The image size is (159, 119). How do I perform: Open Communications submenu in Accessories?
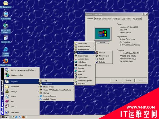[x=85, y=47]
